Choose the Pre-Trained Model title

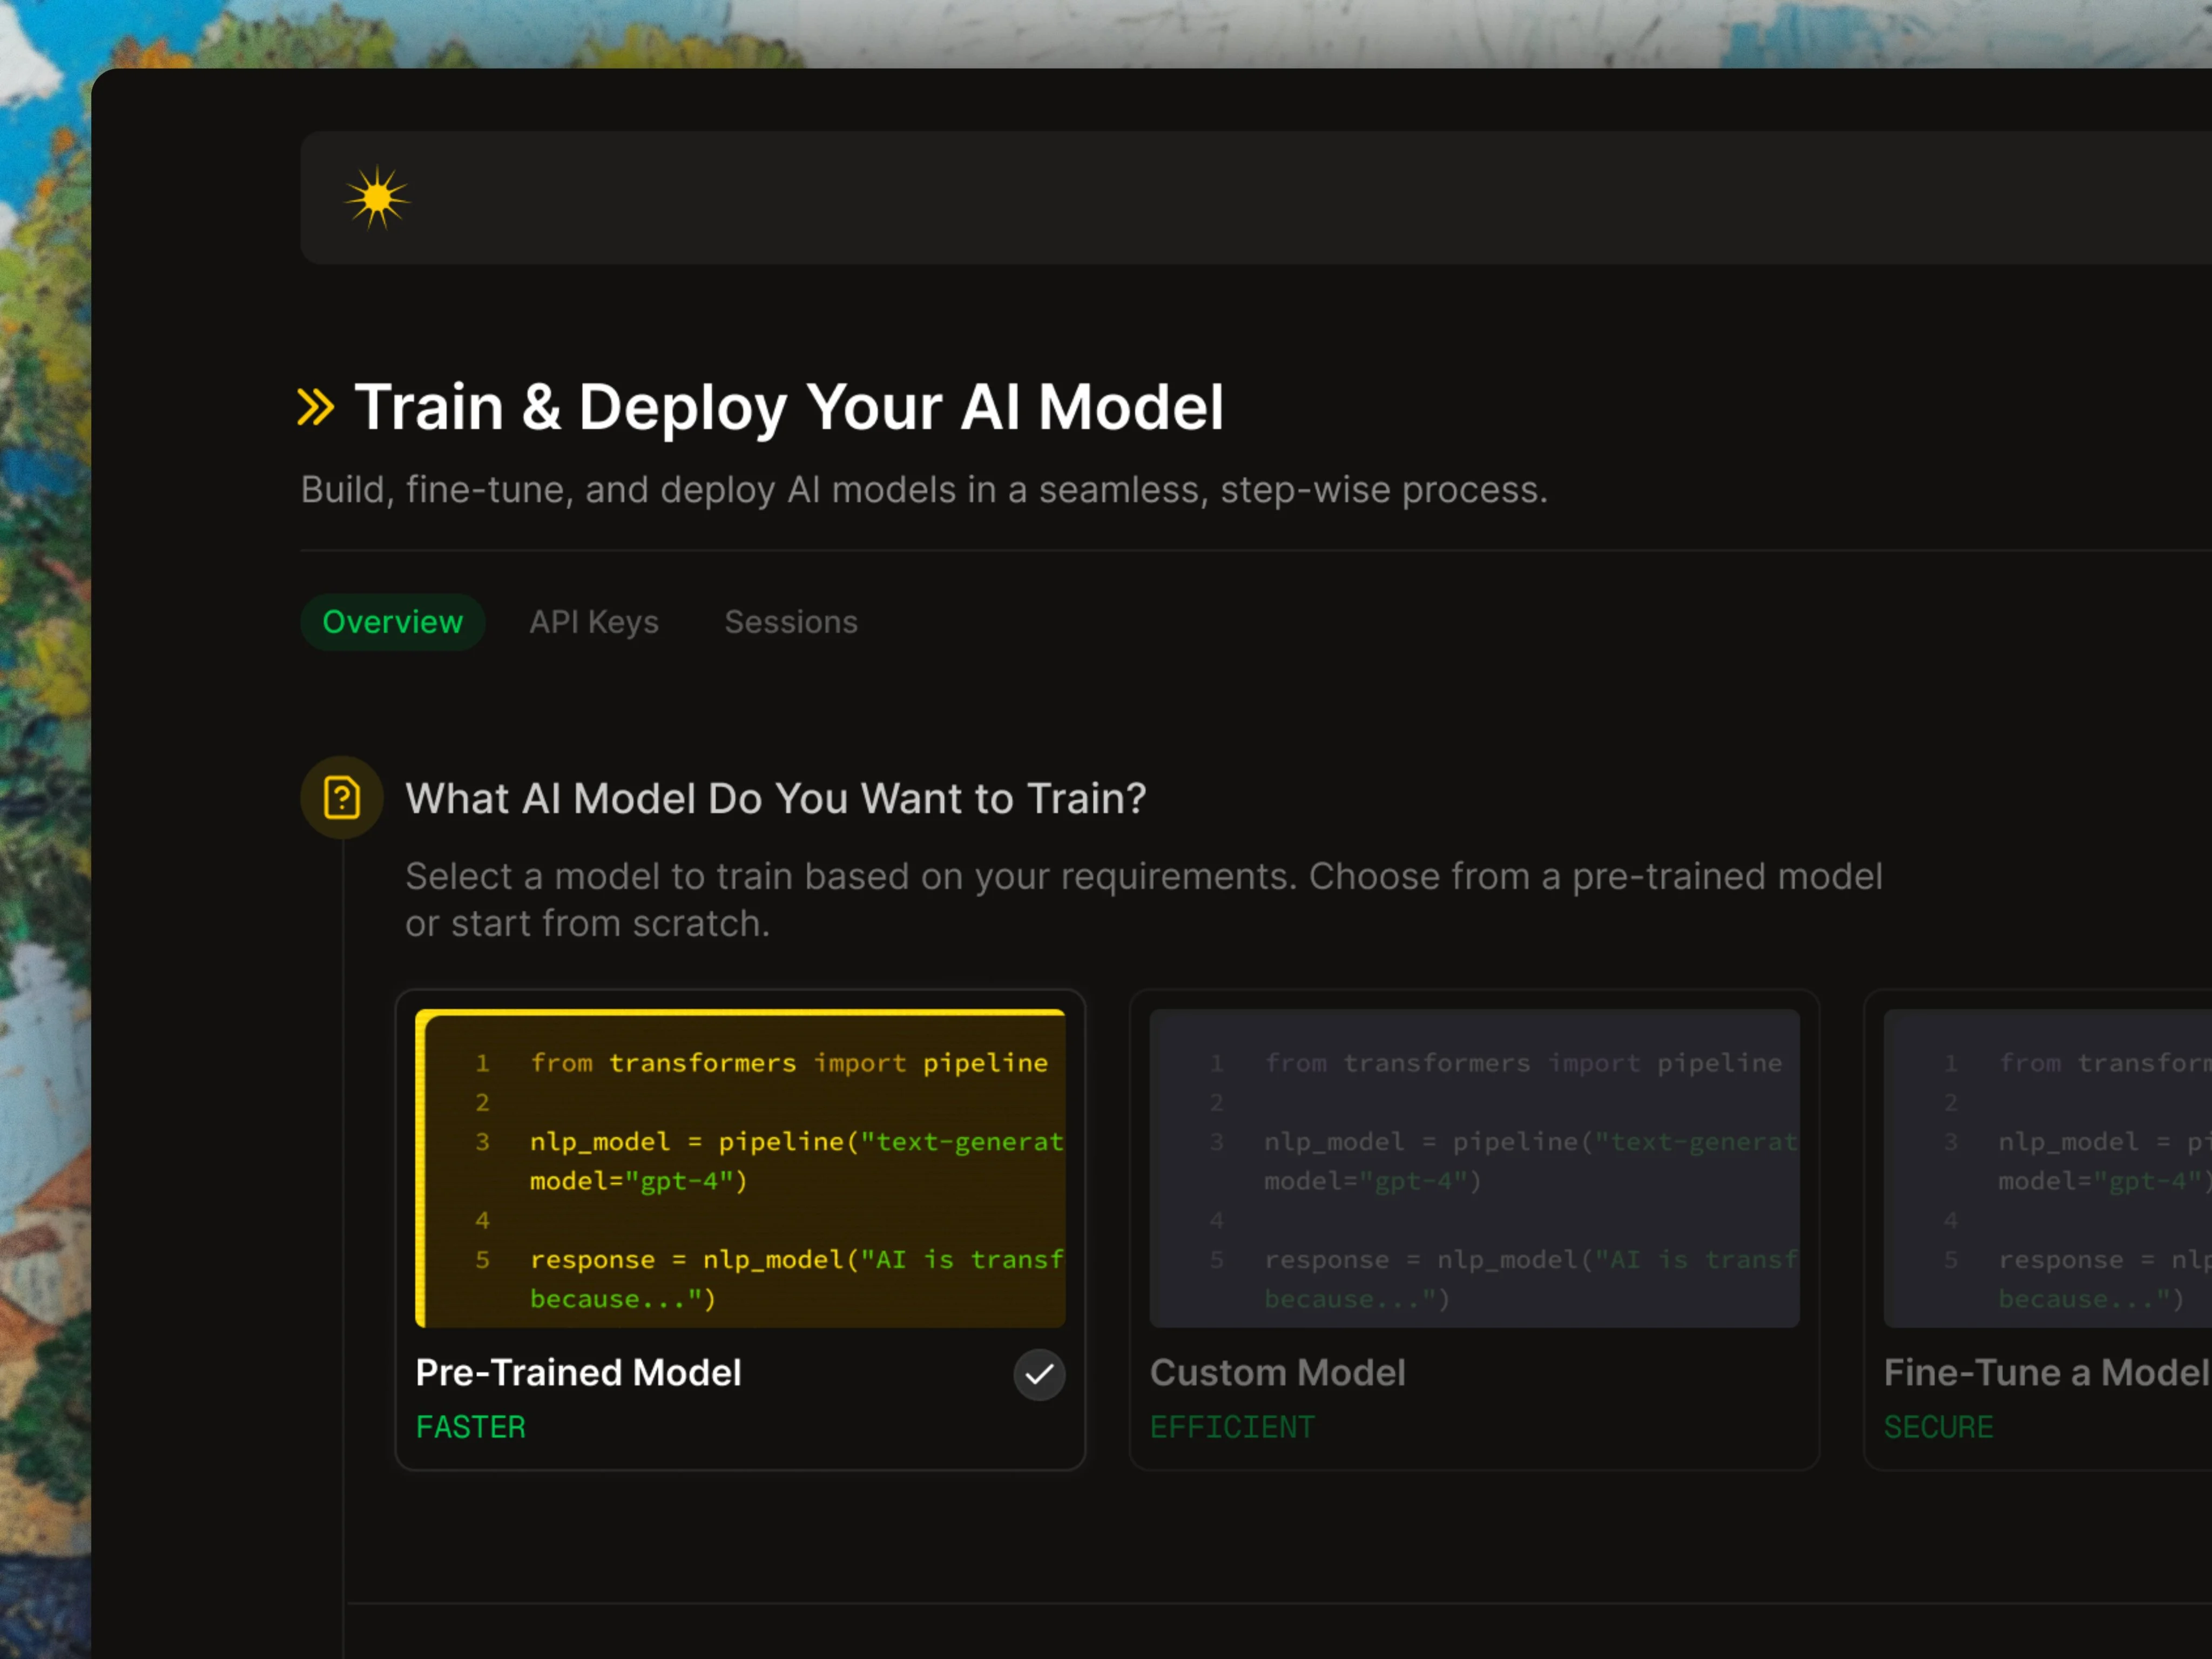579,1373
